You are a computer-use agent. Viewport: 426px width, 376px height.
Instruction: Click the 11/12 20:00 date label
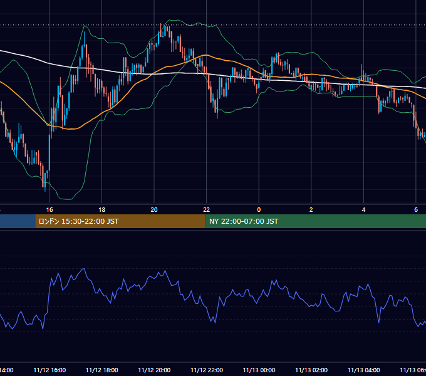154,370
